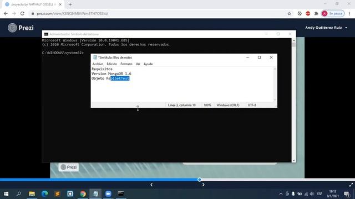Open Sublime Text from taskbar

(x=57, y=193)
